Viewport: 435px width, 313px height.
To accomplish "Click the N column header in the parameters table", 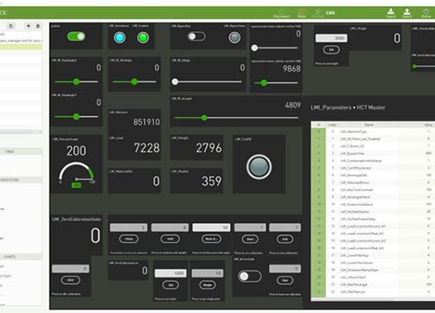I will click(318, 125).
